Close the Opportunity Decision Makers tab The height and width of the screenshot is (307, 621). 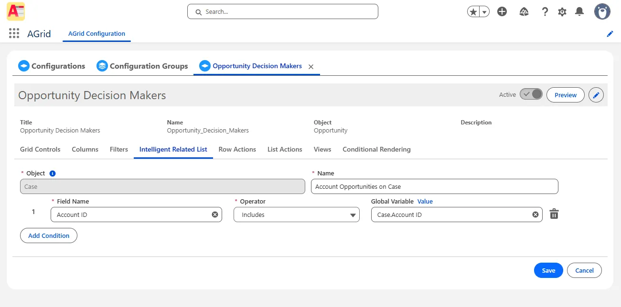[x=311, y=67]
